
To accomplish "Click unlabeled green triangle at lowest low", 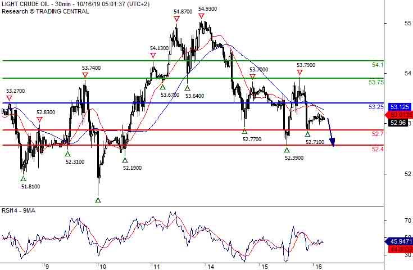I will (98, 200).
